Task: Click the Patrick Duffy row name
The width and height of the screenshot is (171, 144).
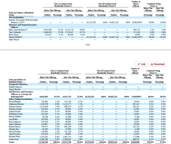Action: [x=15, y=37]
